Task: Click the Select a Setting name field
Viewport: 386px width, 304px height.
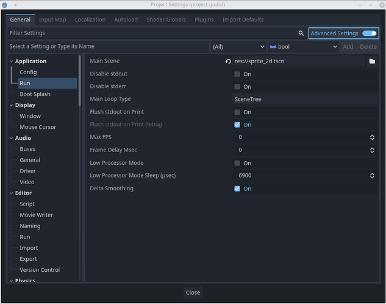Action: [x=108, y=47]
